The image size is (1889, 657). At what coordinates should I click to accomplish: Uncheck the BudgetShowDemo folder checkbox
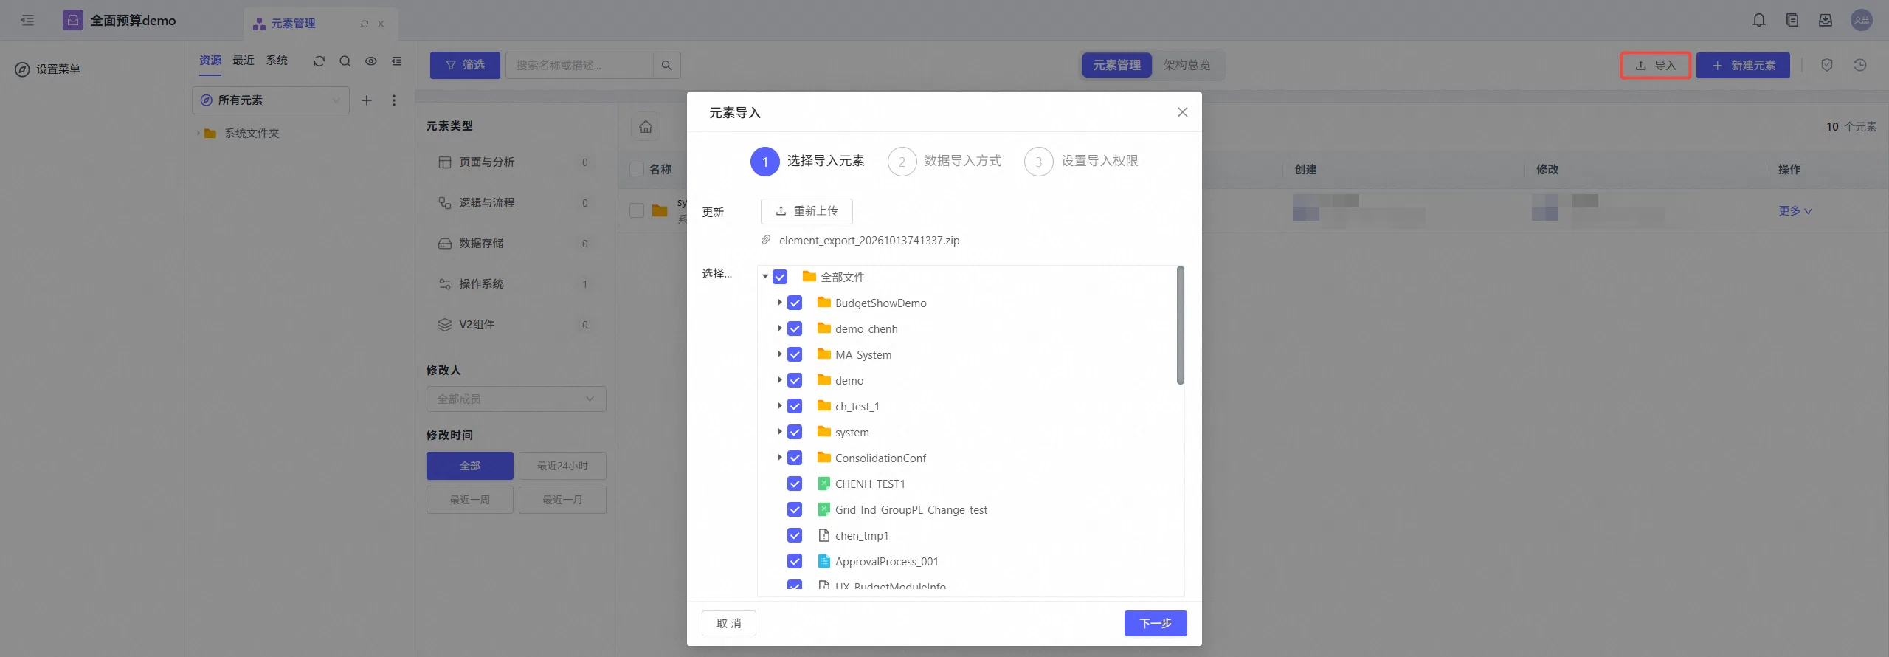[x=795, y=303]
